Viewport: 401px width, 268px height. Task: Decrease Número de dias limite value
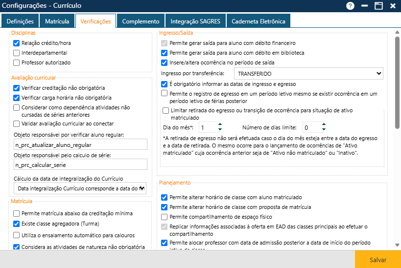tap(324, 129)
